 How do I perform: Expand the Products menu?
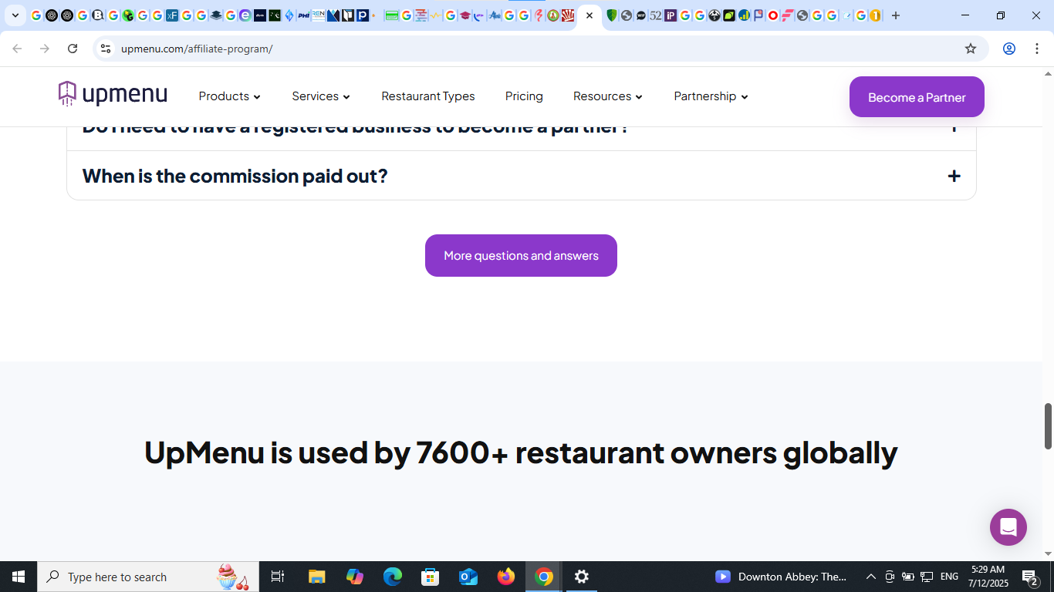[230, 96]
